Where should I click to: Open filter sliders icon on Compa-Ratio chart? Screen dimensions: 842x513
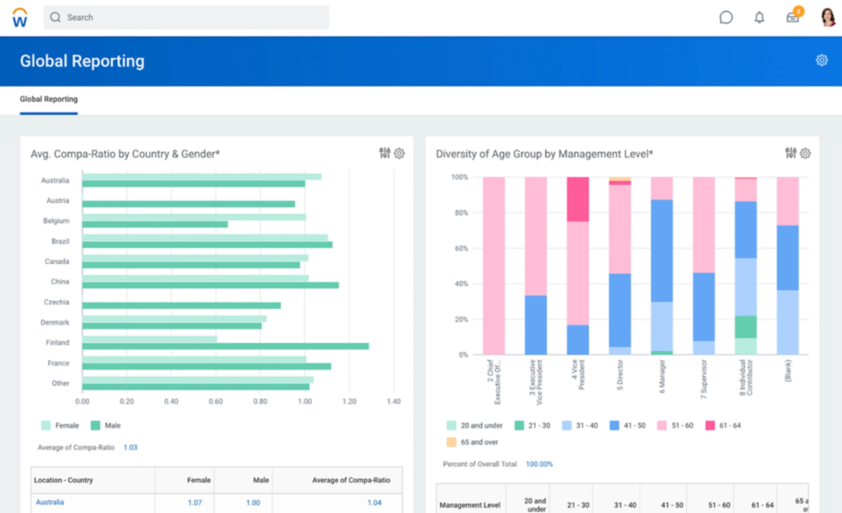tap(384, 153)
